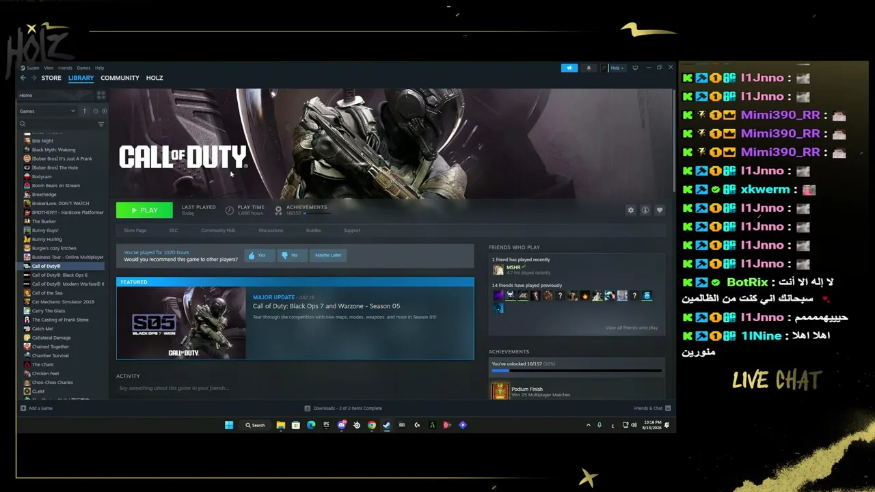Open the Support link

coord(352,230)
